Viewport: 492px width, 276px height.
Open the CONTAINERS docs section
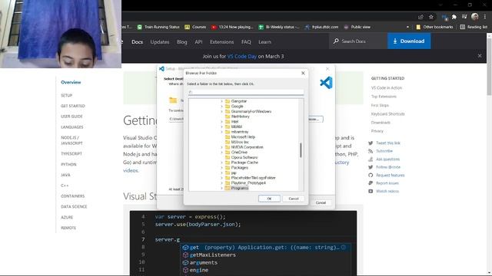73,196
